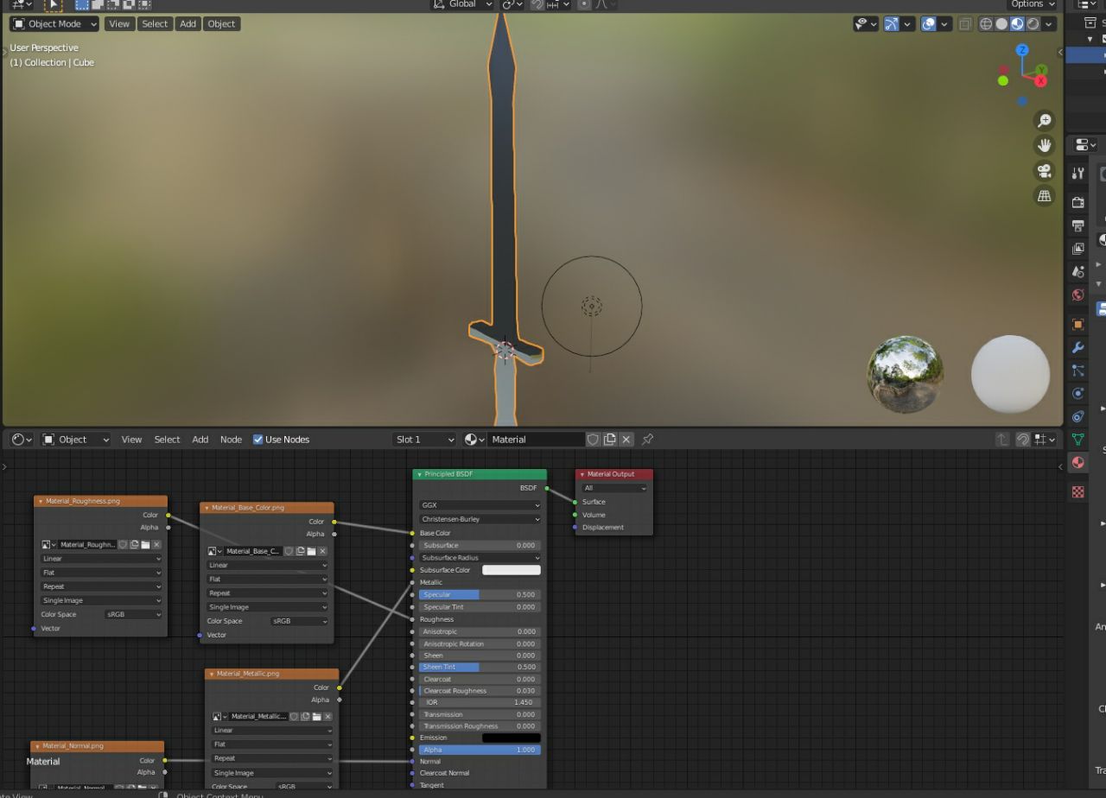
Task: Open the Scene properties tab
Action: click(x=1077, y=272)
